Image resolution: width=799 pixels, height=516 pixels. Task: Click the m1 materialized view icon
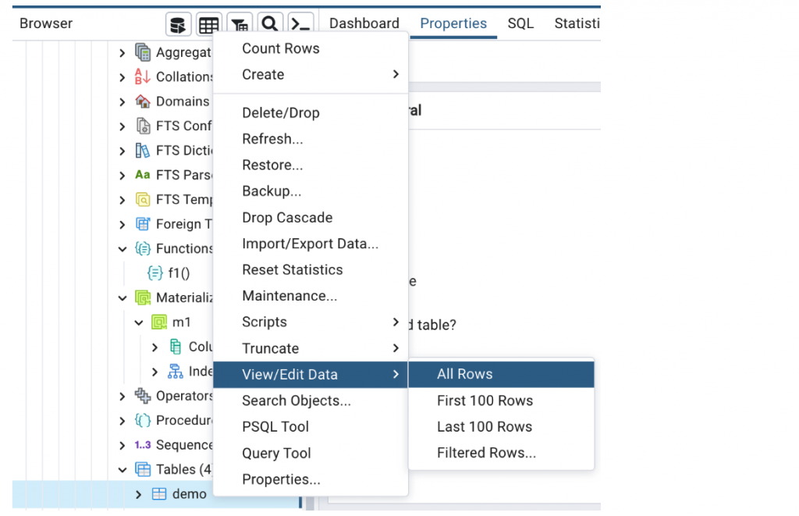[x=159, y=322]
